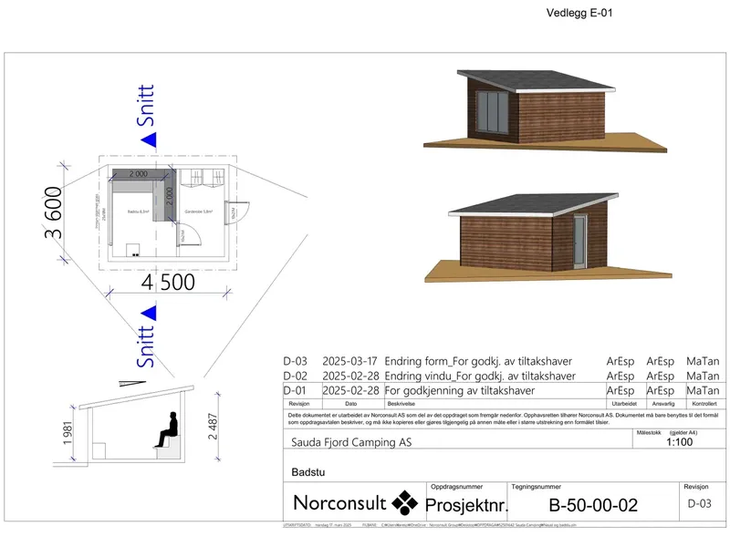Click the 'Vedlegg E-01' header text
This screenshot has height=547, width=730.
[579, 13]
